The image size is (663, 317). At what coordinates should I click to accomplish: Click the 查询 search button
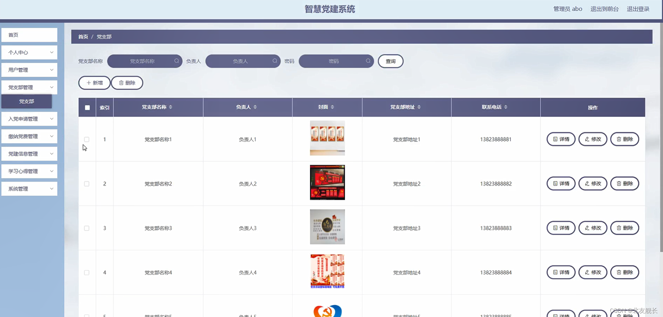[391, 61]
